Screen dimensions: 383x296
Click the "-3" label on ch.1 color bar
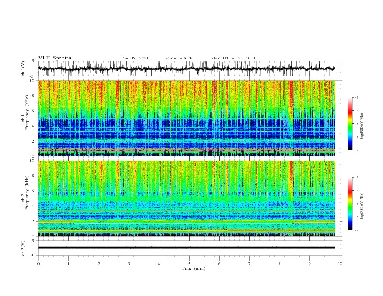[357, 97]
